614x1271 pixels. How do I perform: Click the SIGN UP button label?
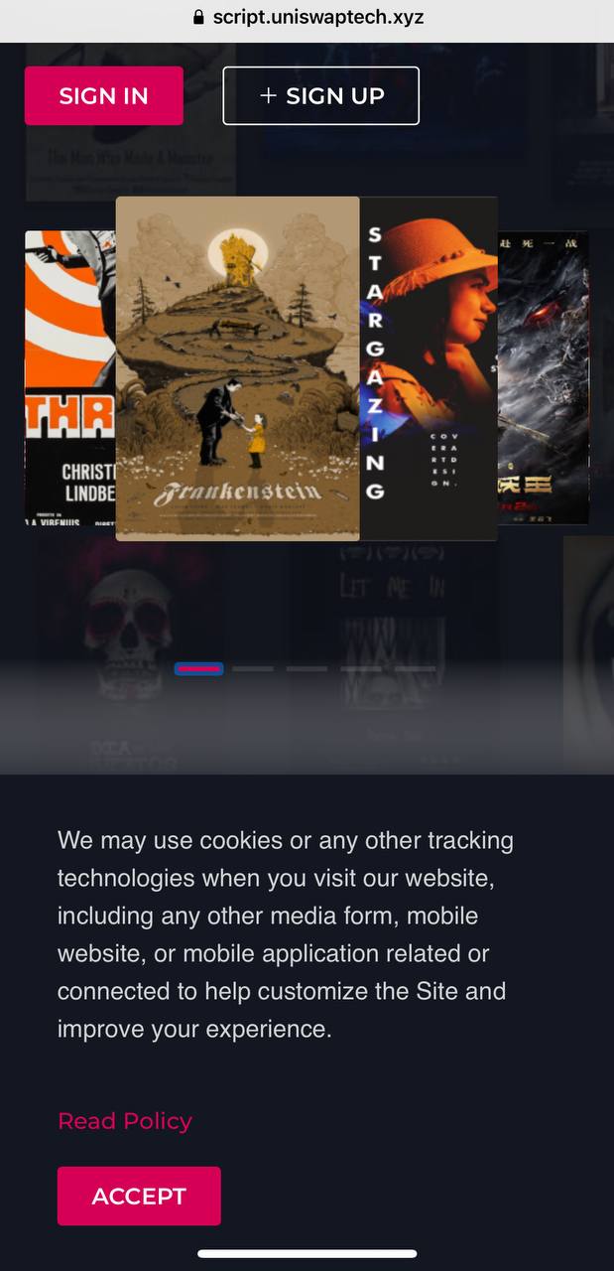335,95
